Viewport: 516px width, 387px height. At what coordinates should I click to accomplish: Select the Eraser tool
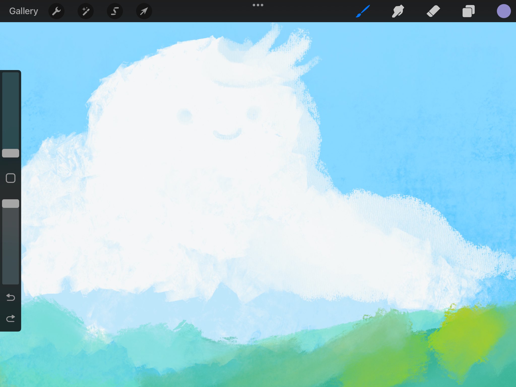[x=433, y=11]
